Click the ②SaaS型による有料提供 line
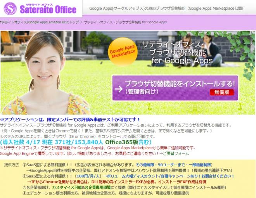The image size is (256, 198). [x=128, y=176]
